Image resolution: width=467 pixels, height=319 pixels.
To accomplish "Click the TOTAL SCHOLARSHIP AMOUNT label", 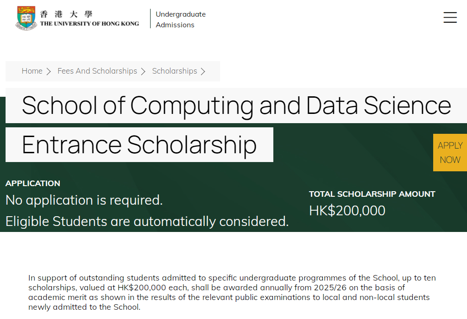I will pos(372,194).
